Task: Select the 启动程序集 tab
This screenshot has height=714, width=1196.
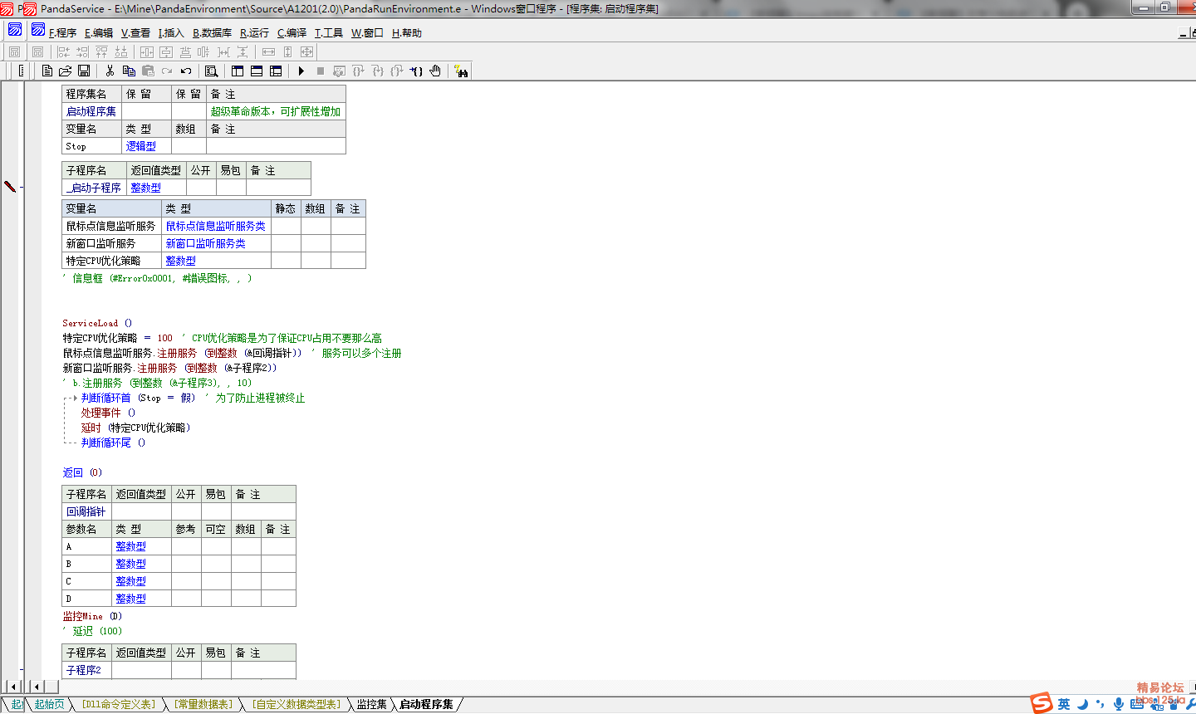Action: pyautogui.click(x=426, y=704)
